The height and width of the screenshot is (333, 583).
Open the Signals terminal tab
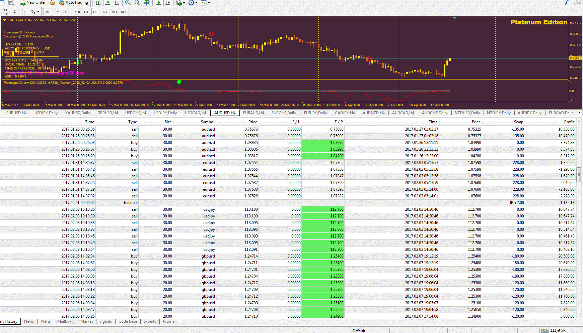(105, 321)
